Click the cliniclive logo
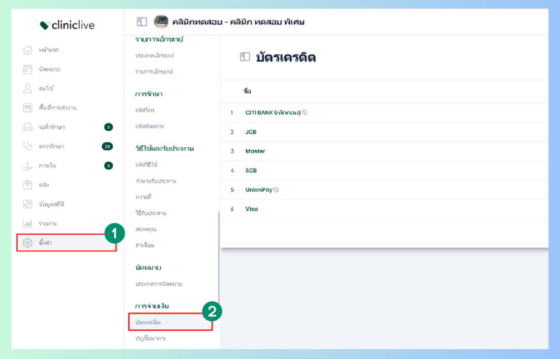This screenshot has width=560, height=359. coord(67,26)
